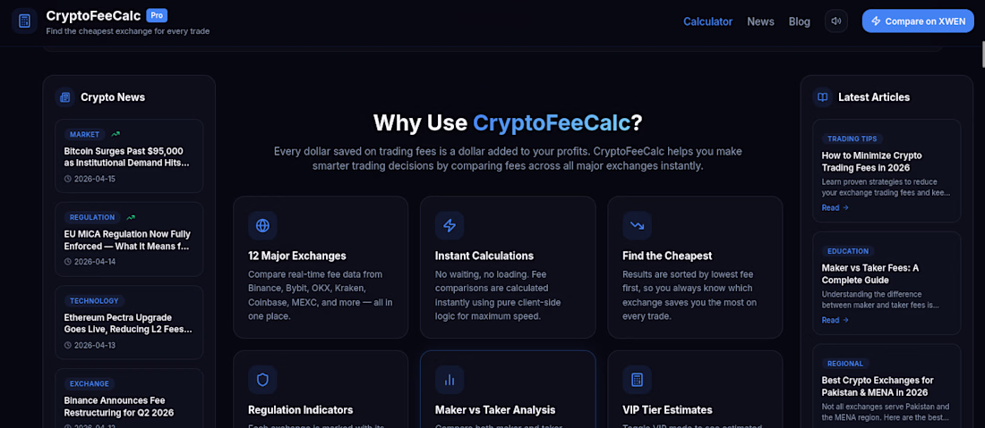Open the Blog nav link
The image size is (985, 428).
pyautogui.click(x=800, y=21)
